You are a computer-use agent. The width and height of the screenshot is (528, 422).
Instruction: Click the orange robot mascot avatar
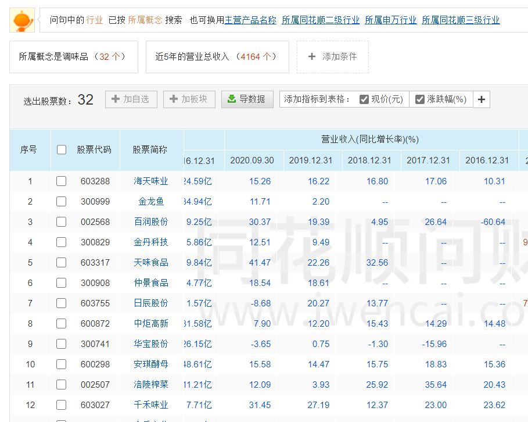pos(22,20)
